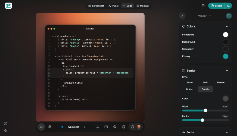Image resolution: width=237 pixels, height=136 pixels.
Task: Open export settings sliders icon
Action: (x=228, y=6)
